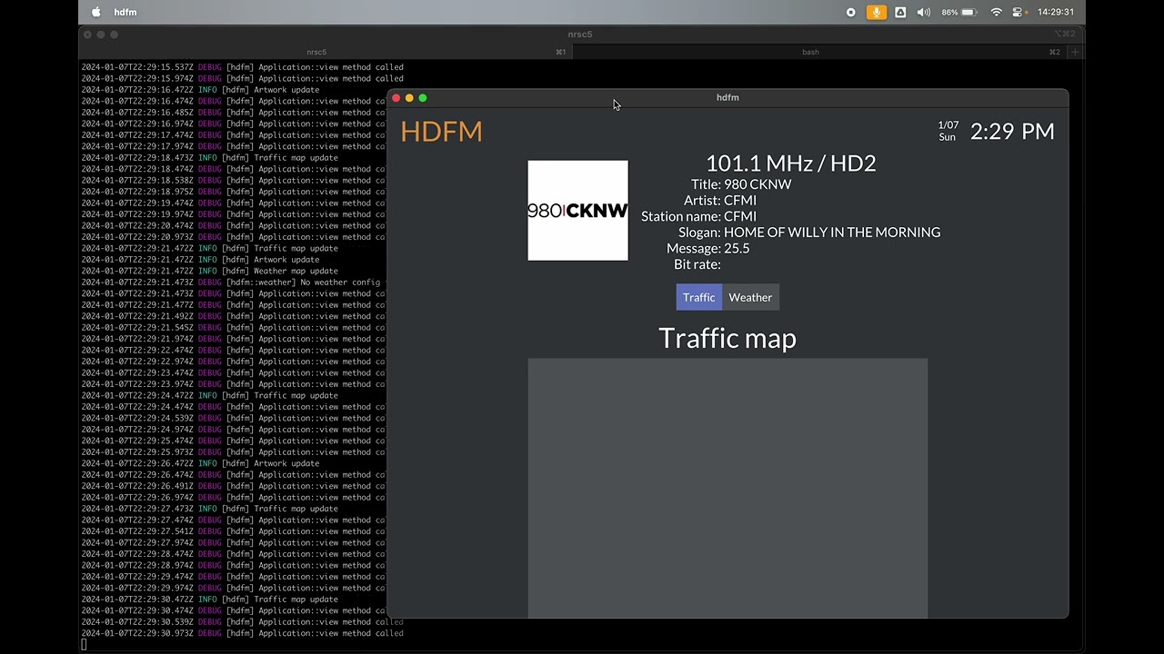Add a new terminal tab with plus button
The height and width of the screenshot is (654, 1164).
point(1074,52)
